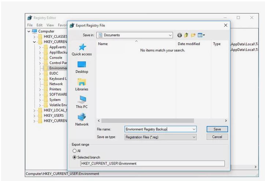This screenshot has width=265, height=181.
Task: Collapse the Computer node in registry tree
Action: [29, 31]
